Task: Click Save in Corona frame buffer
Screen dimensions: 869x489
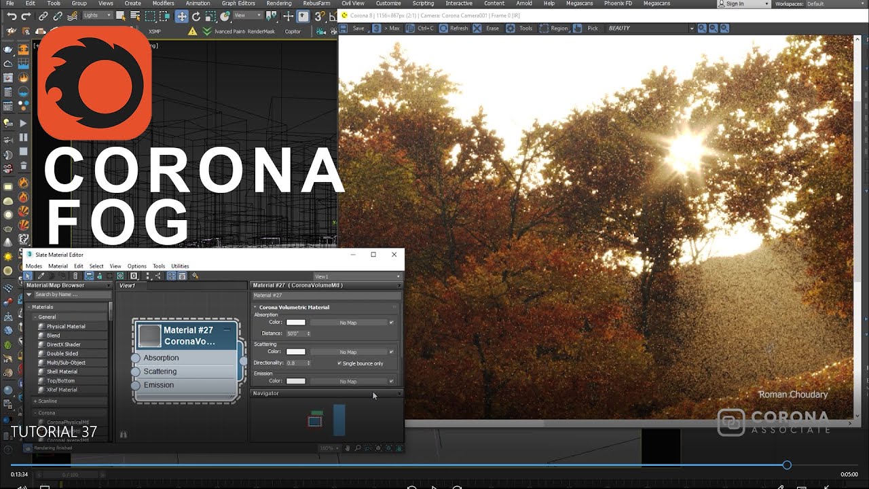Action: (352, 29)
